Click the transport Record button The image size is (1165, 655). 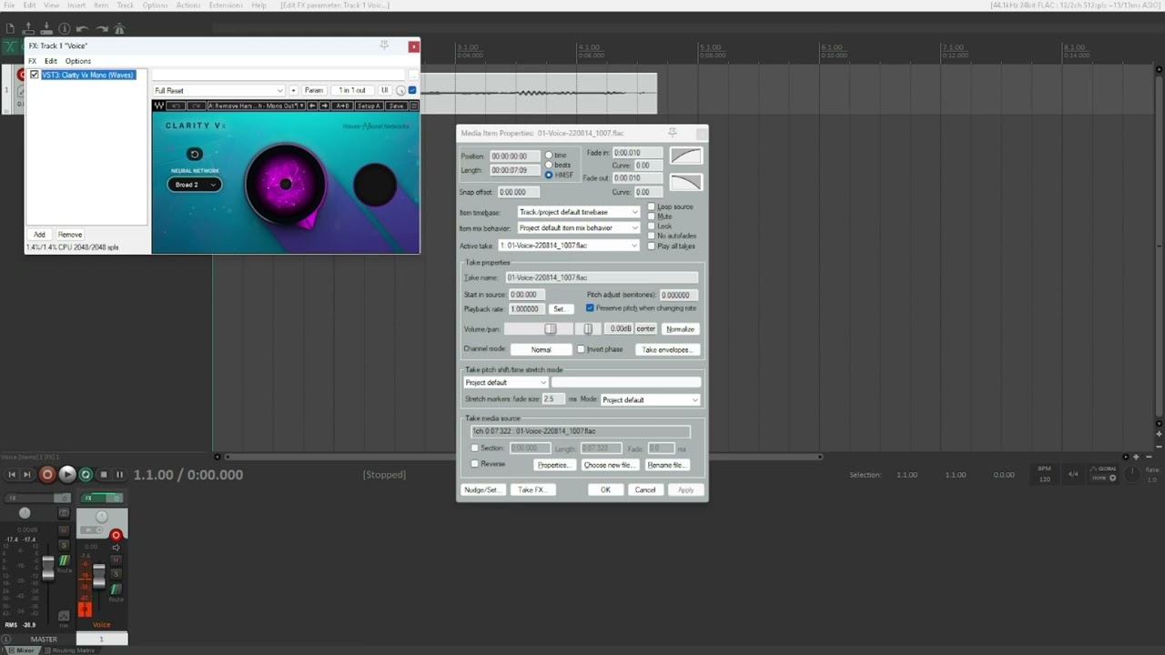click(x=47, y=474)
